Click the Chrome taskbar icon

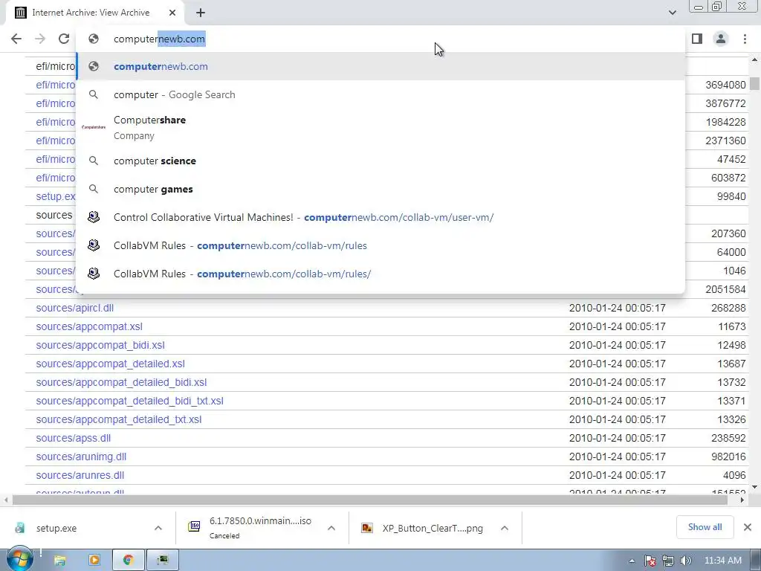point(128,560)
